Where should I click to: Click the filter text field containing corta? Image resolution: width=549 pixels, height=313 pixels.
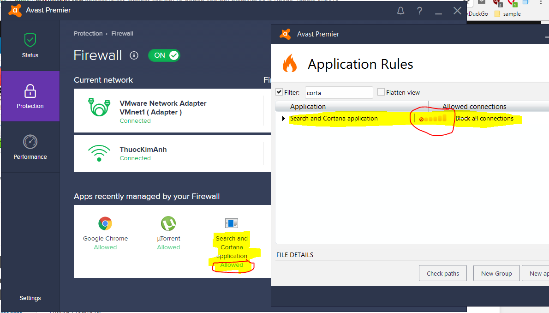tap(339, 92)
